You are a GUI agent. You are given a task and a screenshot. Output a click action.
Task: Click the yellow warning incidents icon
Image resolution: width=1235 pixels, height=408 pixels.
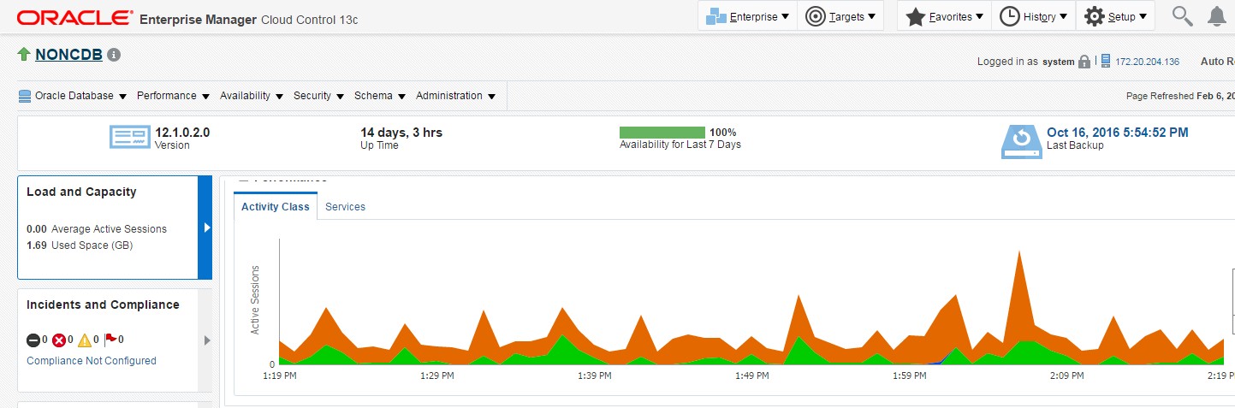tap(85, 340)
